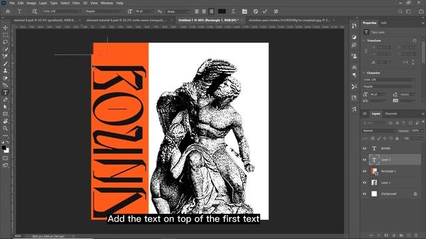Open anti-aliasing Sharp dropdown
Image resolution: width=426 pixels, height=239 pixels.
178,11
